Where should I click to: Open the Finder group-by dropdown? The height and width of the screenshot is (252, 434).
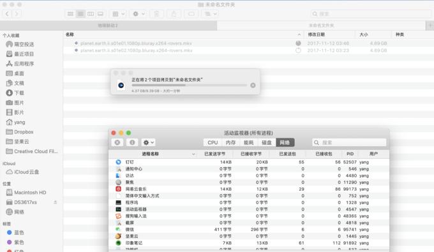click(118, 13)
